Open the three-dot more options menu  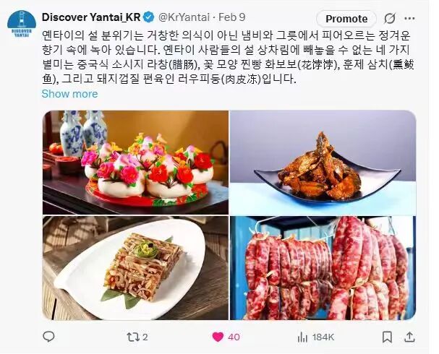(409, 19)
